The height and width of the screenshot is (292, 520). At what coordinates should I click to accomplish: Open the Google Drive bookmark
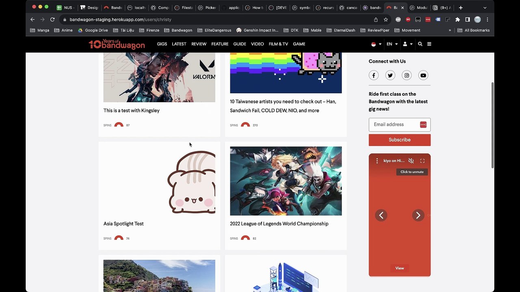pyautogui.click(x=93, y=30)
